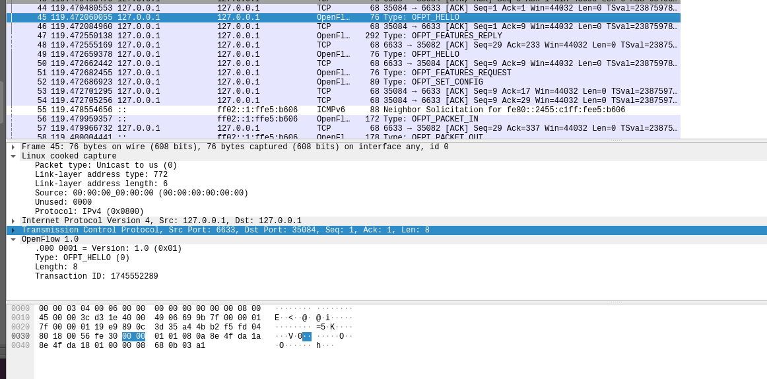Click the OpenFlow 'Length: 8' field

[x=56, y=267]
